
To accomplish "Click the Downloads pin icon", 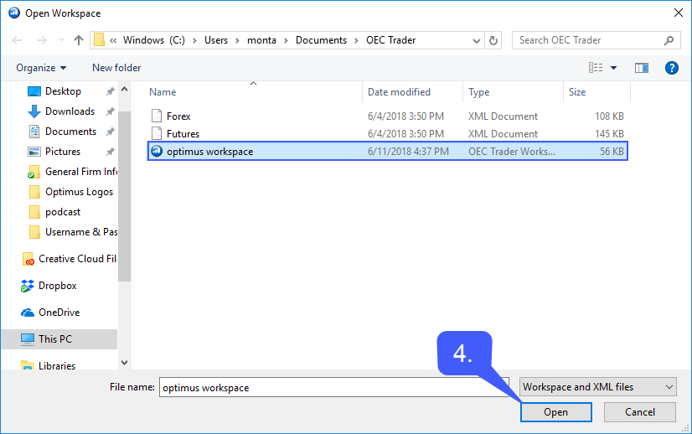I will 110,111.
